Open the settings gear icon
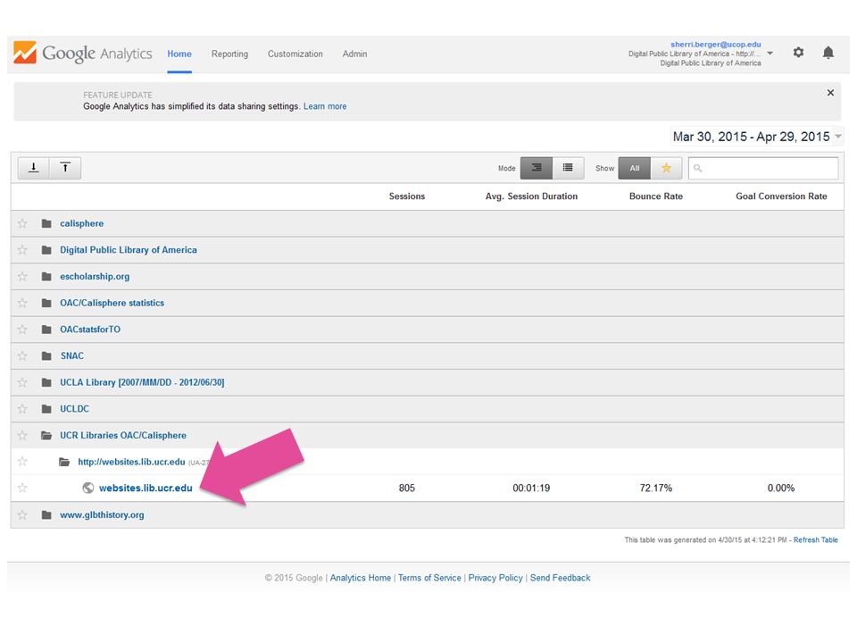857x643 pixels. click(x=798, y=53)
